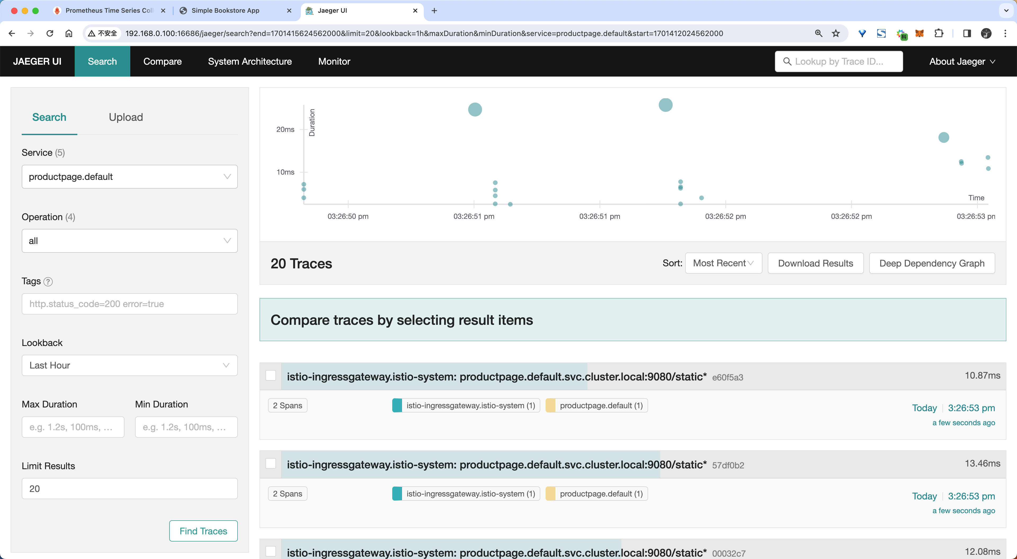Click the blue S extension icon
Image resolution: width=1017 pixels, height=559 pixels.
click(881, 34)
